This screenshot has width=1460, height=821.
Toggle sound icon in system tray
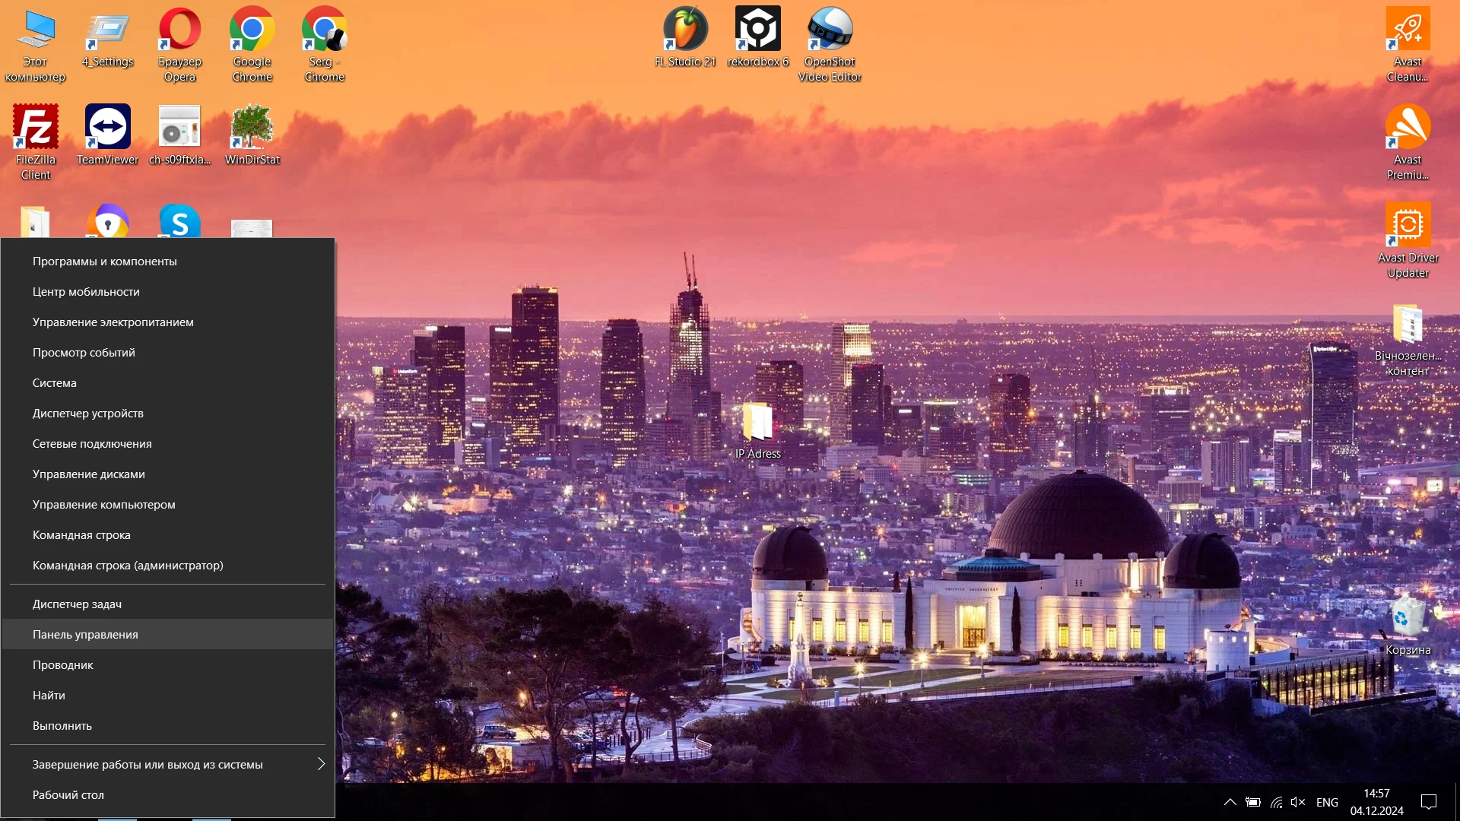point(1300,801)
